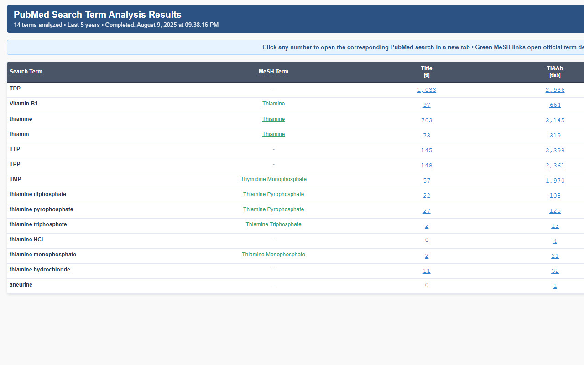Image resolution: width=584 pixels, height=365 pixels.
Task: Open thiamine hydrochloride Ti&Ab count 32
Action: click(555, 271)
